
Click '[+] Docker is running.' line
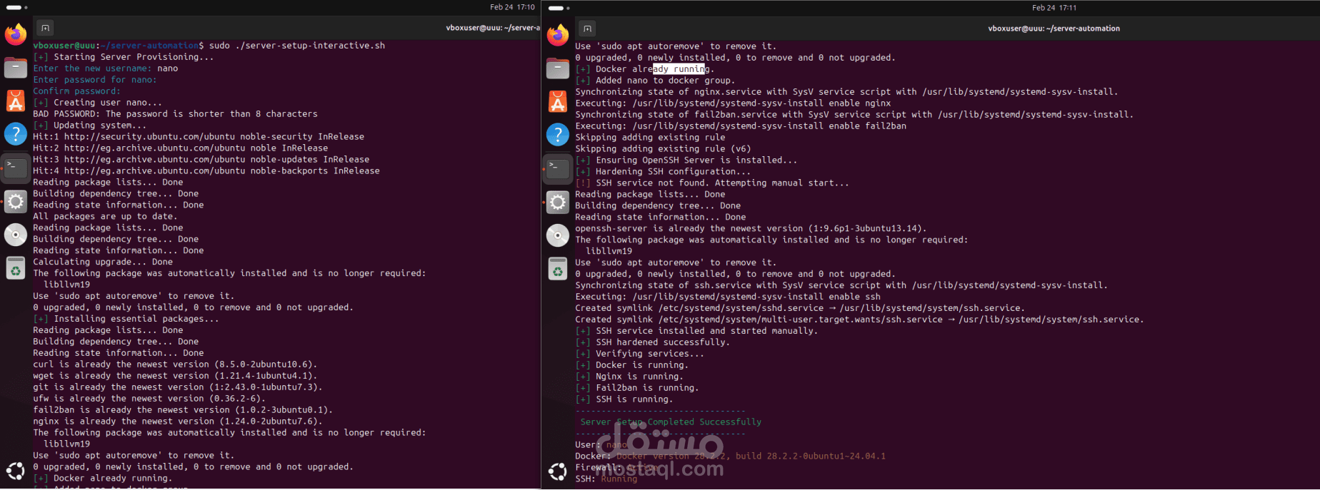tap(632, 365)
